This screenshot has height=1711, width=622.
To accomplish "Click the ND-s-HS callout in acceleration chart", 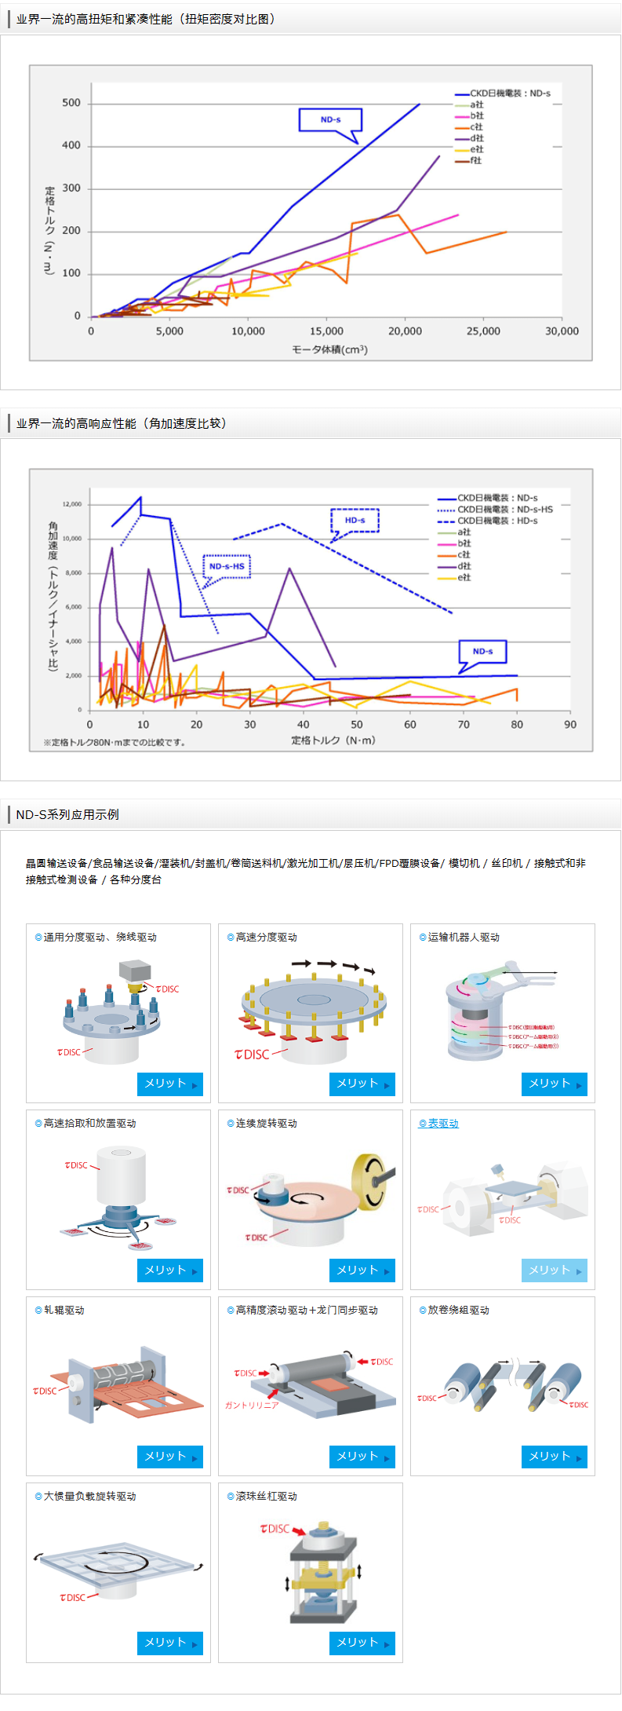I will coord(227,566).
